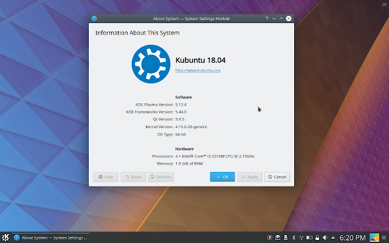Screen dimensions: 389x243
Task: Click the window info icon in title bar
Action: pyautogui.click(x=94, y=18)
